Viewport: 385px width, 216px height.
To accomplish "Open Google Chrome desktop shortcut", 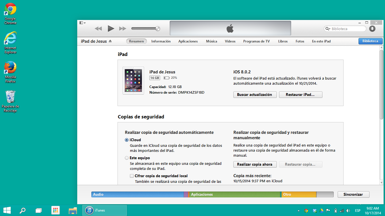I will [x=10, y=13].
